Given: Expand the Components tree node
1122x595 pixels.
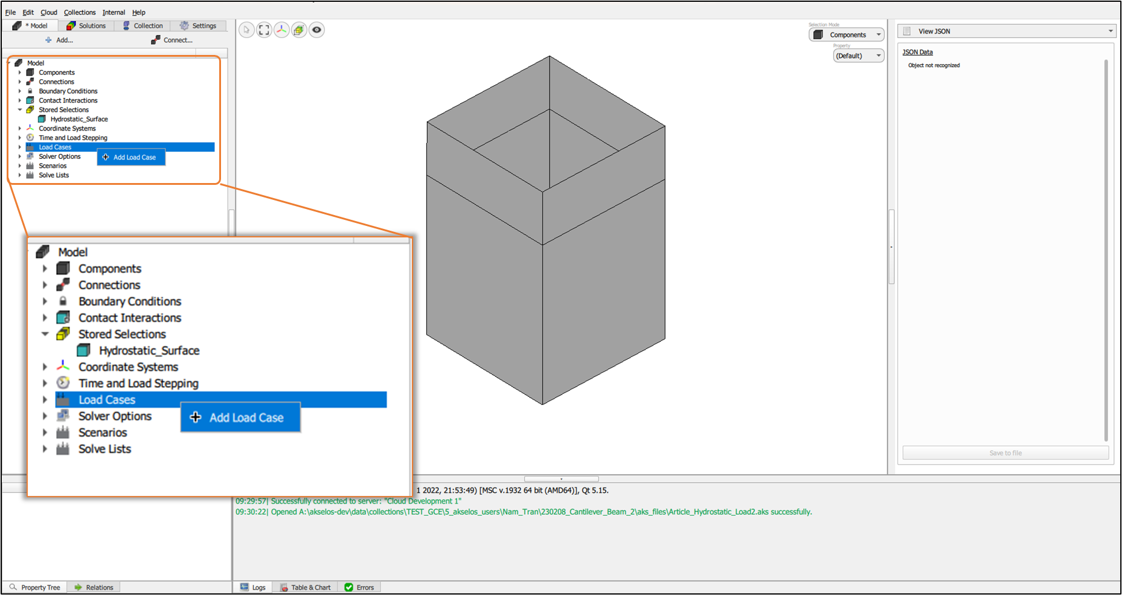Looking at the screenshot, I should (x=20, y=72).
